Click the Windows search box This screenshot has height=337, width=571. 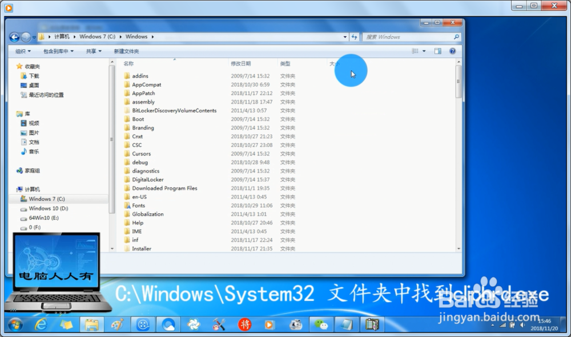point(412,37)
